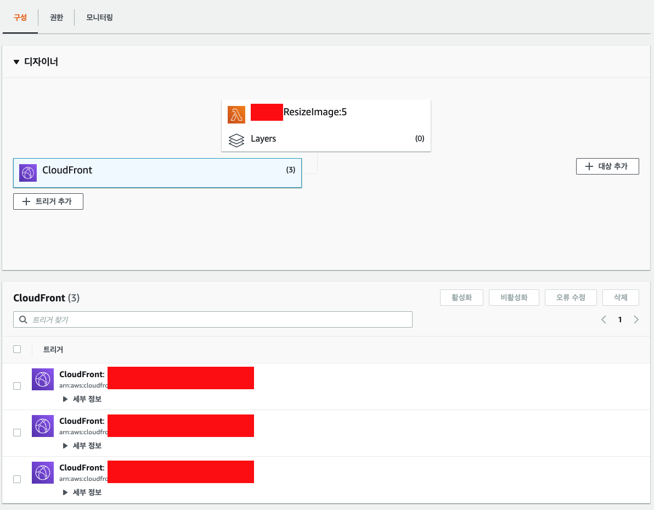Collapse the 디자이너 section
Image resolution: width=654 pixels, height=510 pixels.
coord(16,61)
